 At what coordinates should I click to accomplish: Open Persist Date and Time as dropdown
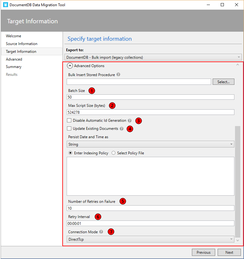click(x=150, y=144)
